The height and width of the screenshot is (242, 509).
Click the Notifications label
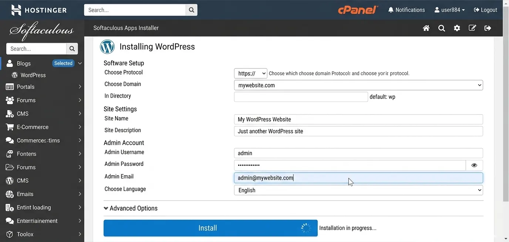[410, 10]
